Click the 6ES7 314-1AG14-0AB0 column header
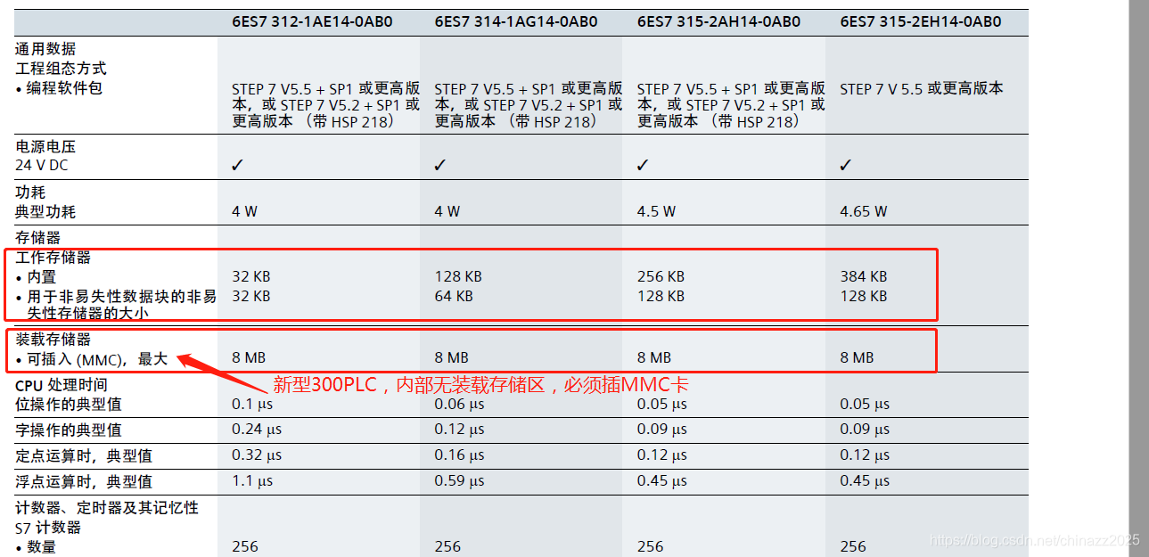Screen dimensions: 1149x557 tap(515, 21)
